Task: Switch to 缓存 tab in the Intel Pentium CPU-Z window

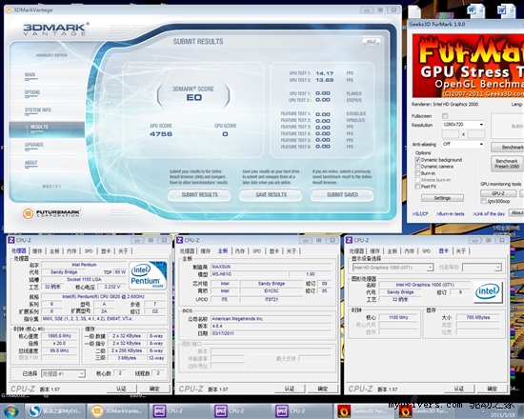Action: [37, 251]
